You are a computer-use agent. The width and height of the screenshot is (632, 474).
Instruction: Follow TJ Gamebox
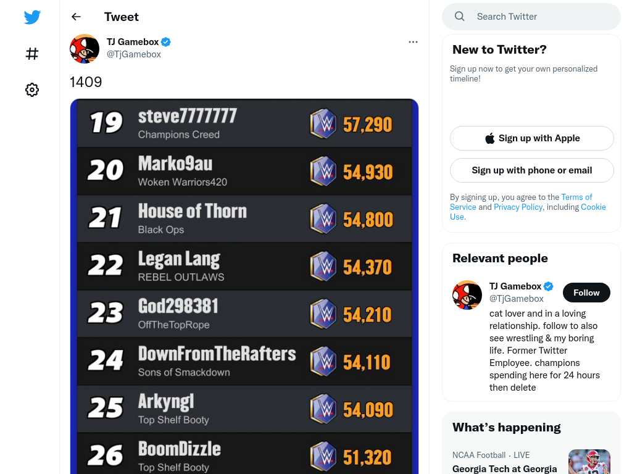pos(586,293)
